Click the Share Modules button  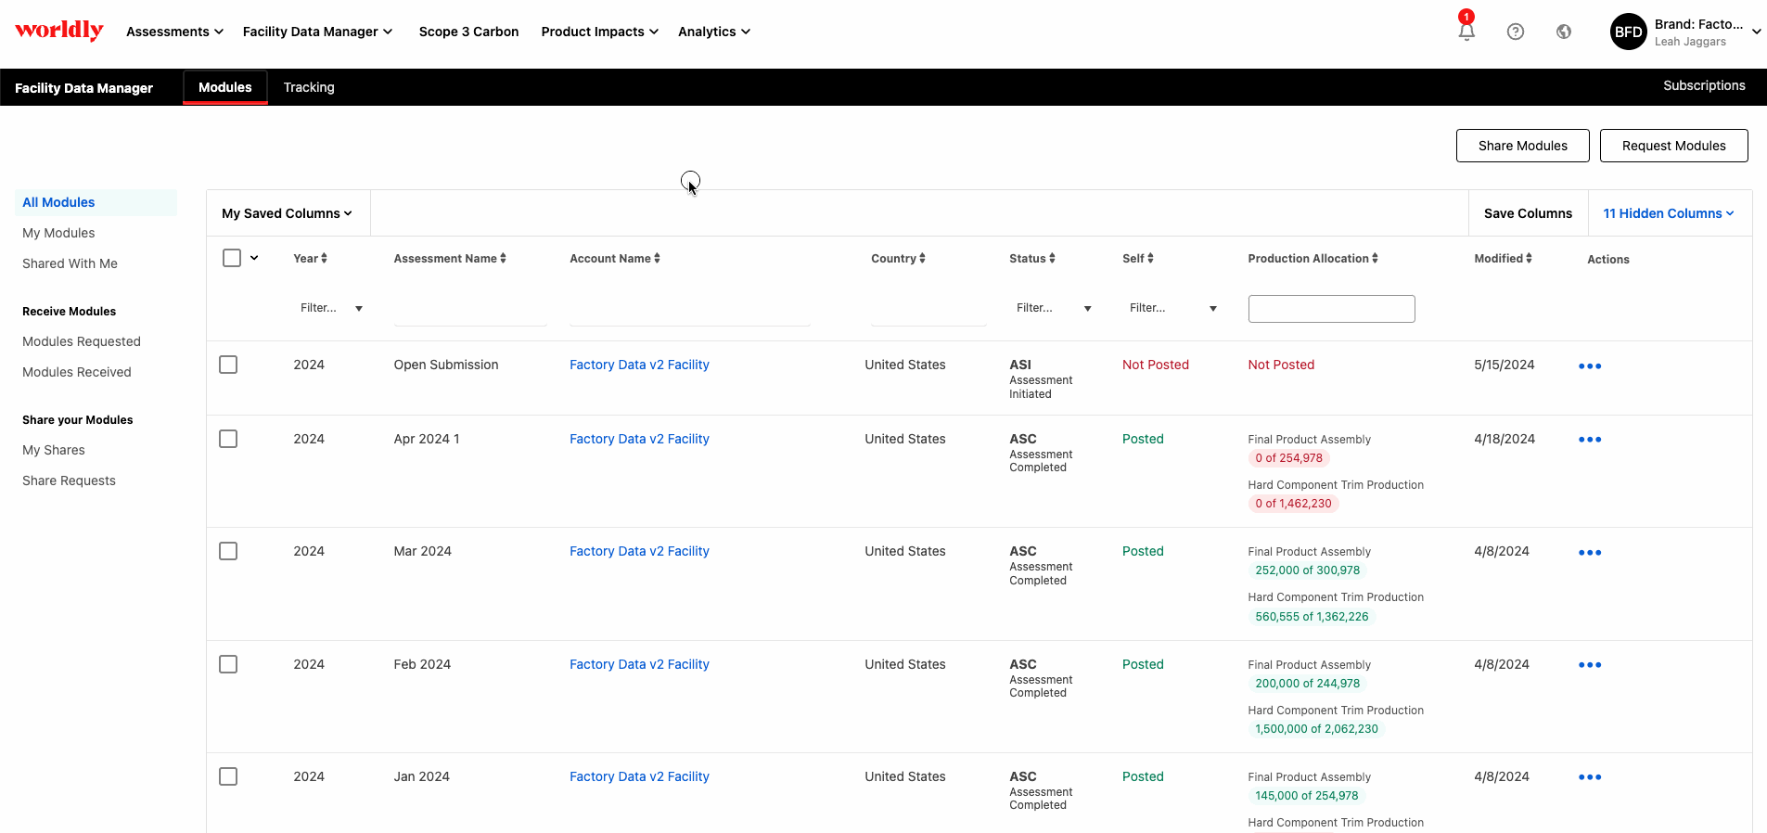[1522, 146]
